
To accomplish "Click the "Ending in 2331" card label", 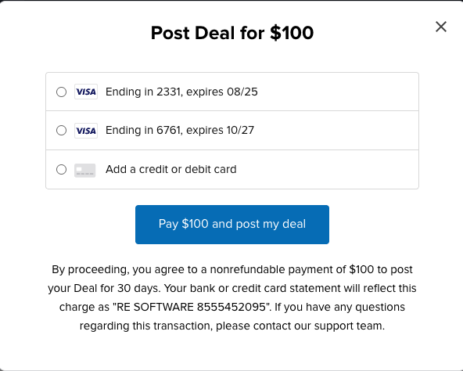I will click(143, 92).
